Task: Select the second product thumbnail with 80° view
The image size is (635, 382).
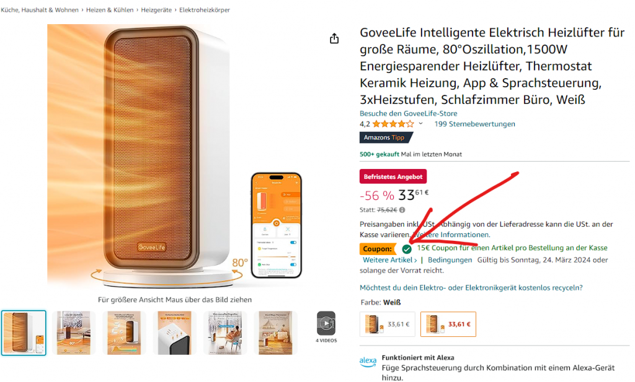Action: click(x=74, y=332)
